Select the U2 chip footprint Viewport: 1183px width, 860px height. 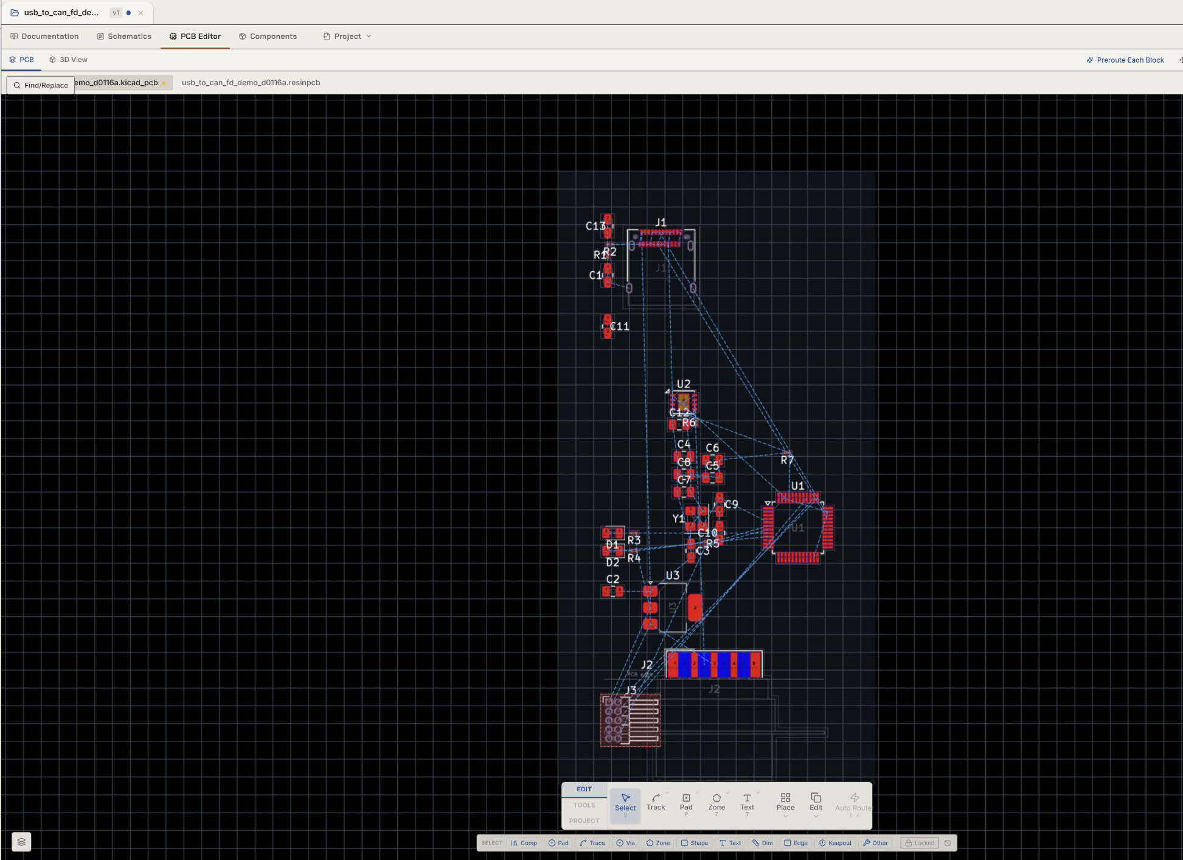tap(684, 401)
